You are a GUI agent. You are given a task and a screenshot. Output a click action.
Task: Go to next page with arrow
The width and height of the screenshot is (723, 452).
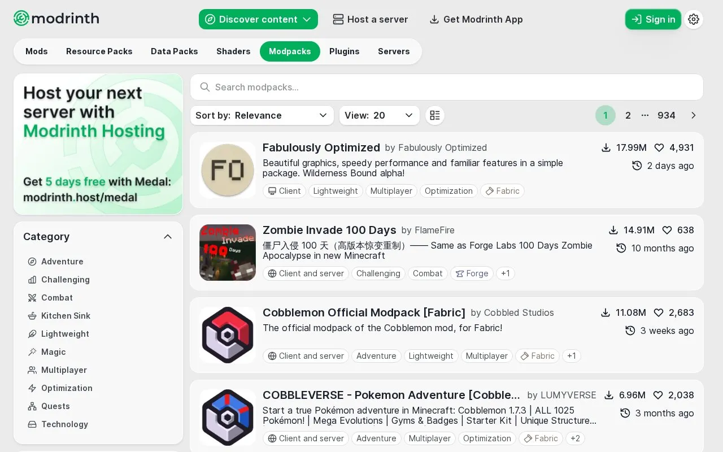[x=694, y=115]
